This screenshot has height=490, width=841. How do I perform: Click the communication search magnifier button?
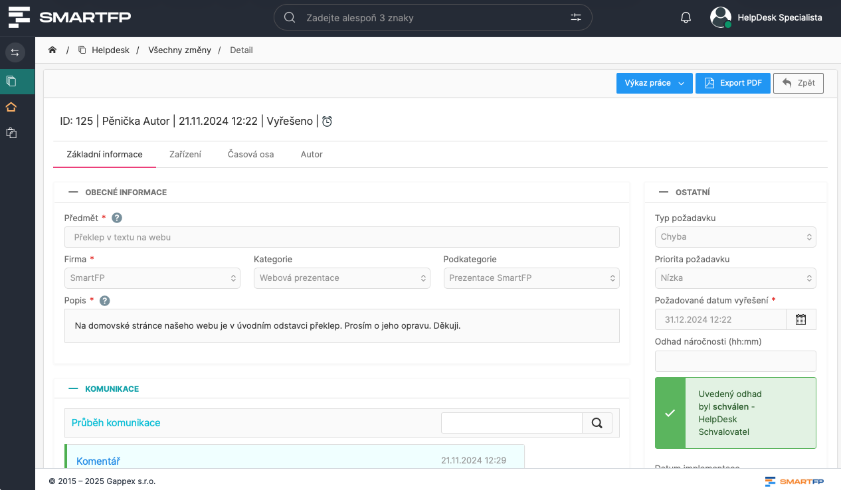(x=597, y=423)
